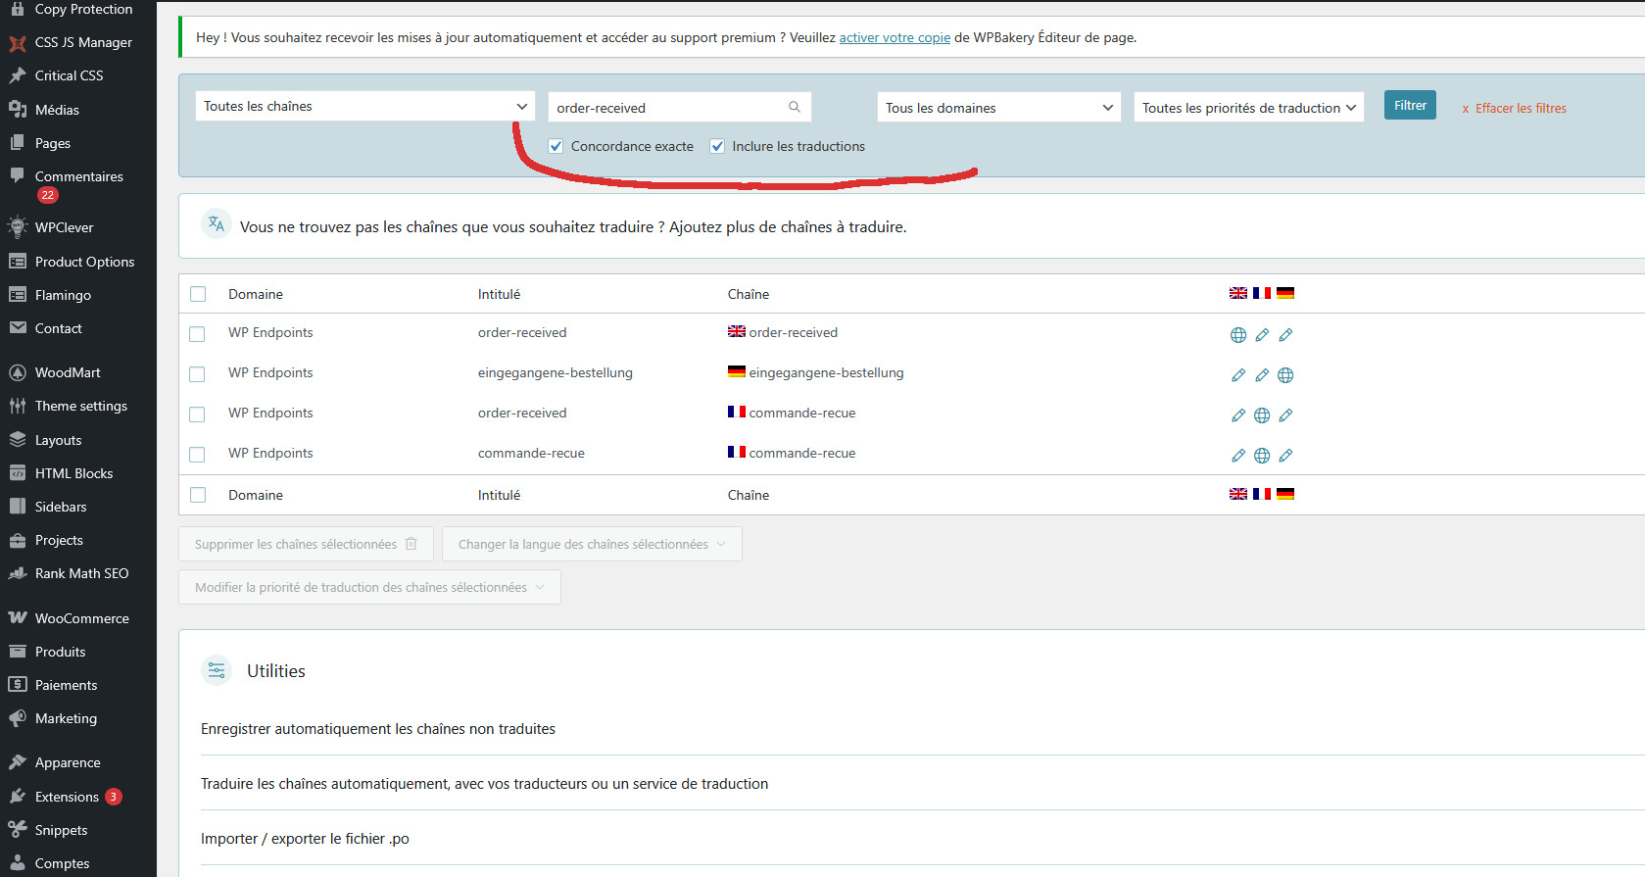This screenshot has height=877, width=1645.
Task: Expand the Tous les domaines dropdown
Action: tap(998, 108)
